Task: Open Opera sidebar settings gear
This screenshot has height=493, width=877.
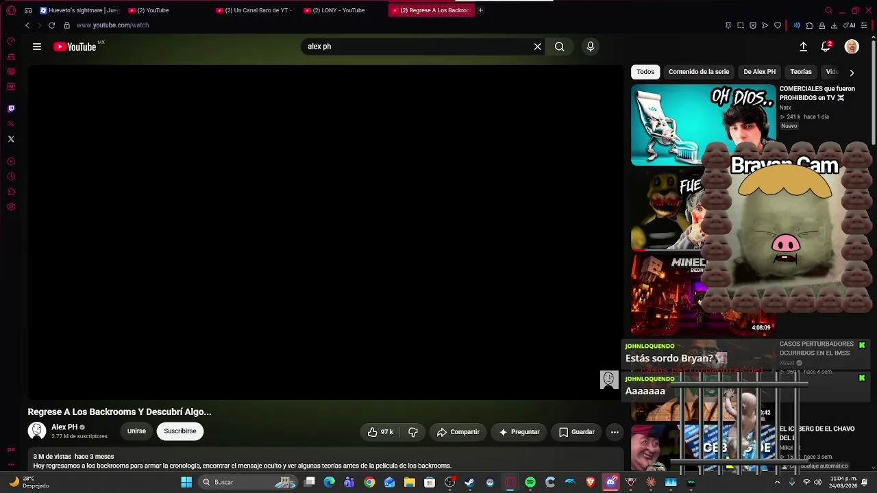Action: pos(11,207)
